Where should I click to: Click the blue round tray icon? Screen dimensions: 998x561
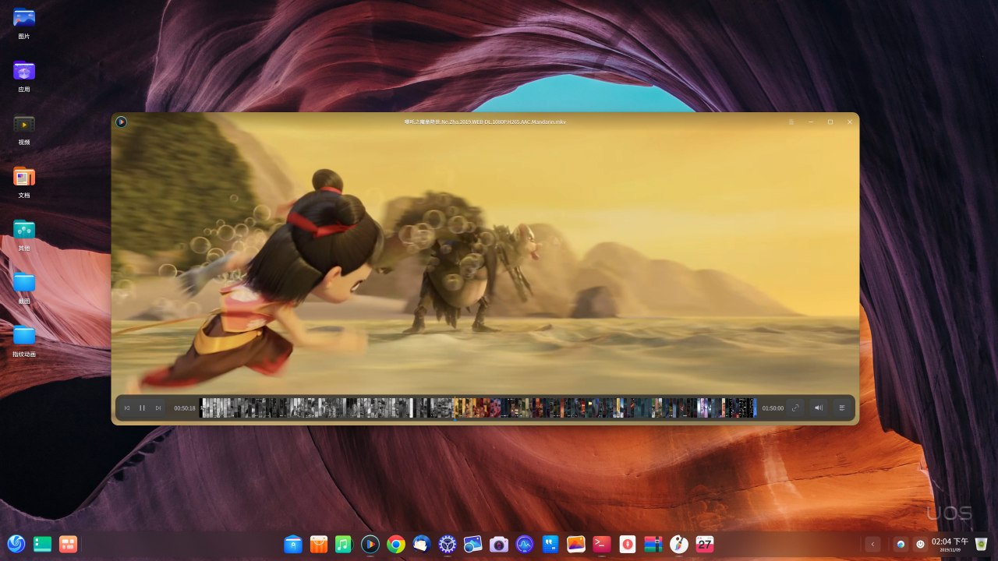[901, 544]
